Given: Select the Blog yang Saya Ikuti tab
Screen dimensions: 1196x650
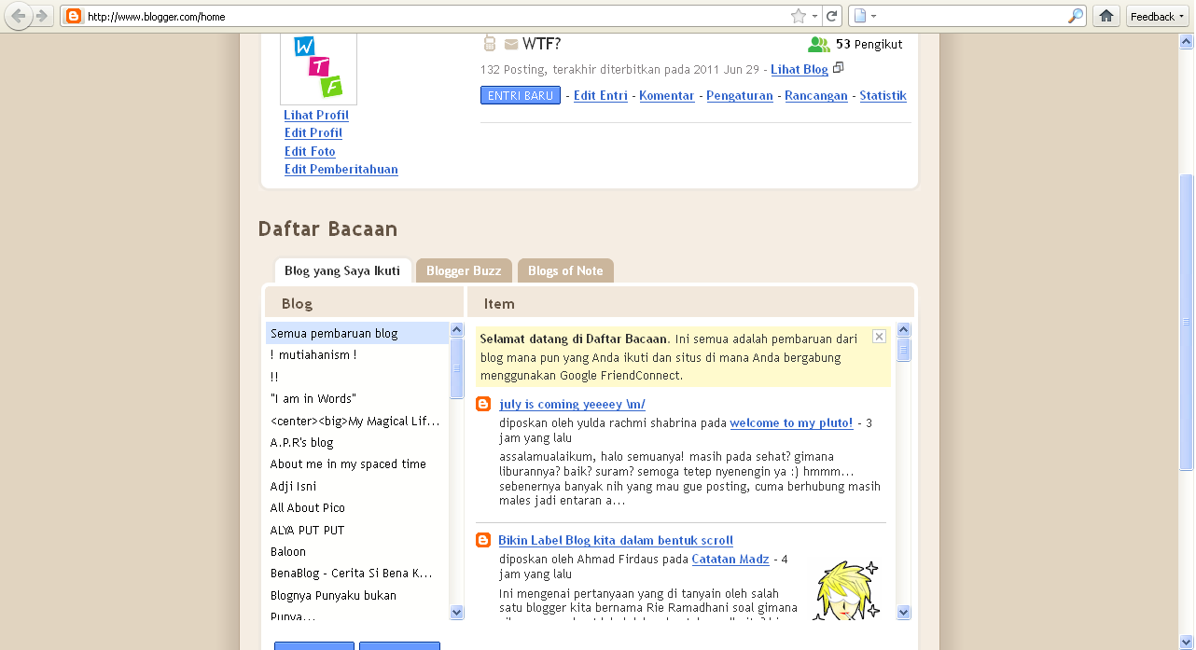Looking at the screenshot, I should (342, 270).
